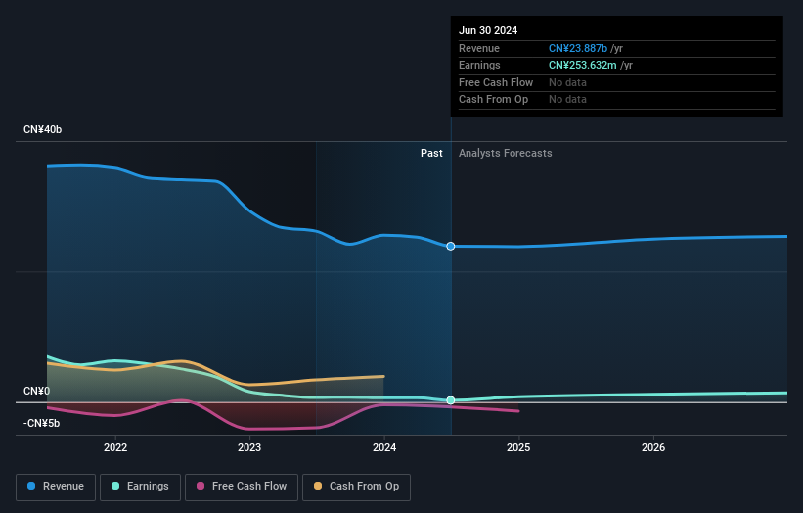Image resolution: width=803 pixels, height=513 pixels.
Task: Click Free Cash Flow row in tooltip
Action: tap(616, 82)
